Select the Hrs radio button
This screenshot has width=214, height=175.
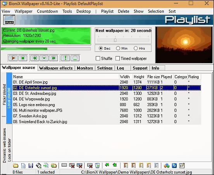tap(136, 48)
